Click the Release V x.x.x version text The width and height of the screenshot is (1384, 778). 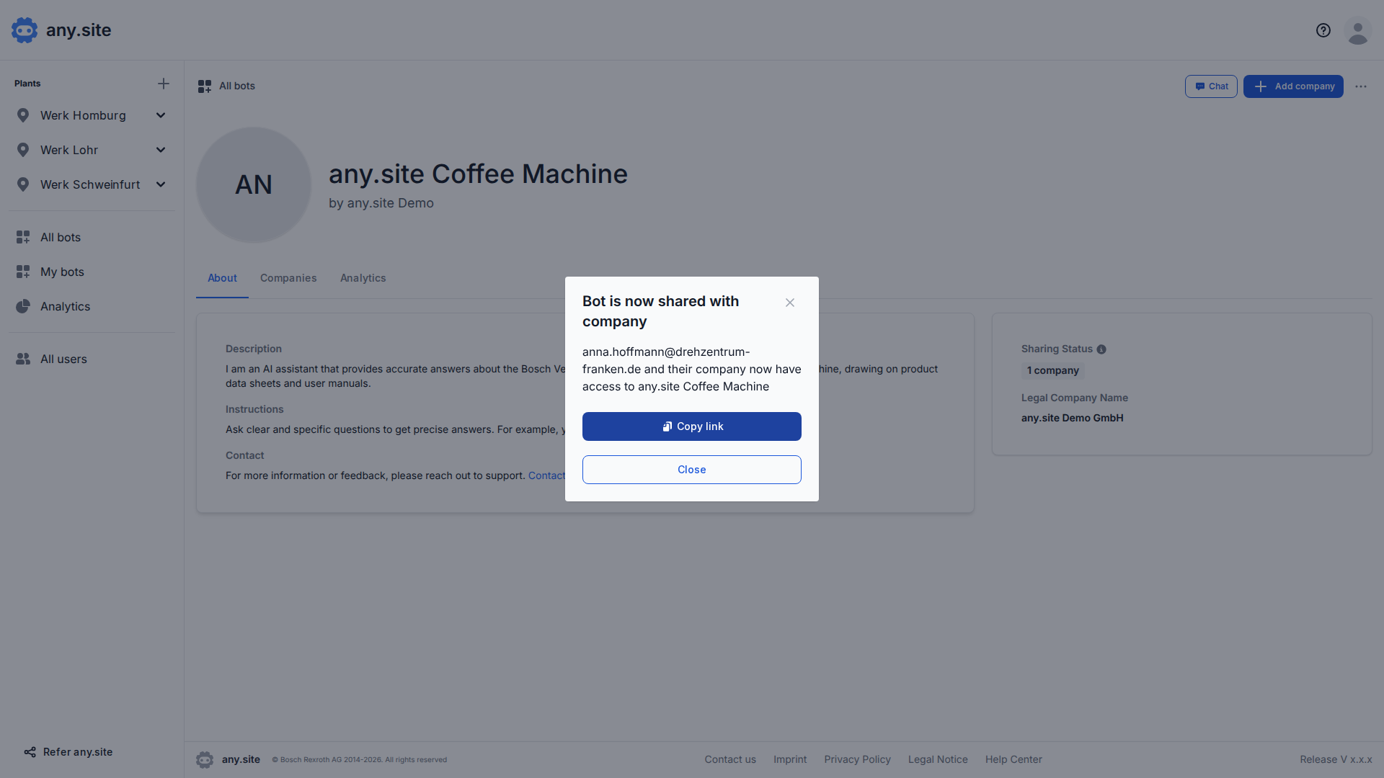click(x=1336, y=759)
